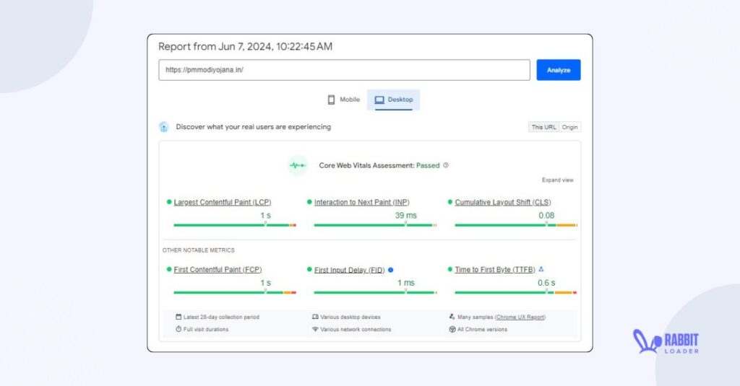
Task: Click the CLS value 0.08
Action: 546,216
